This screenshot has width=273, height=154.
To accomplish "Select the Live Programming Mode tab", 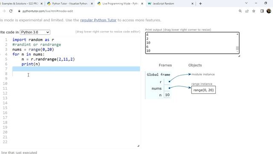I will click(120, 3).
